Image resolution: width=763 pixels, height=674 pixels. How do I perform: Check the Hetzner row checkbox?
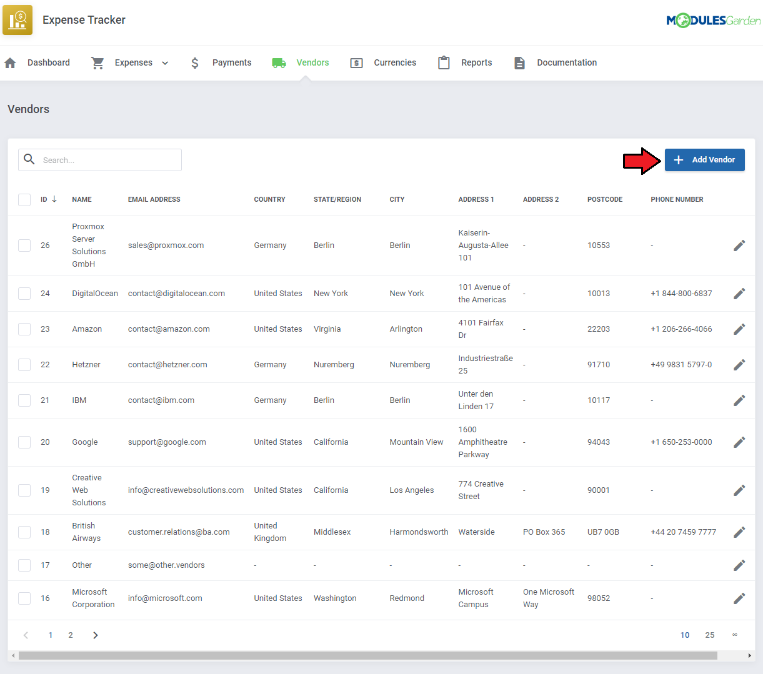click(24, 365)
